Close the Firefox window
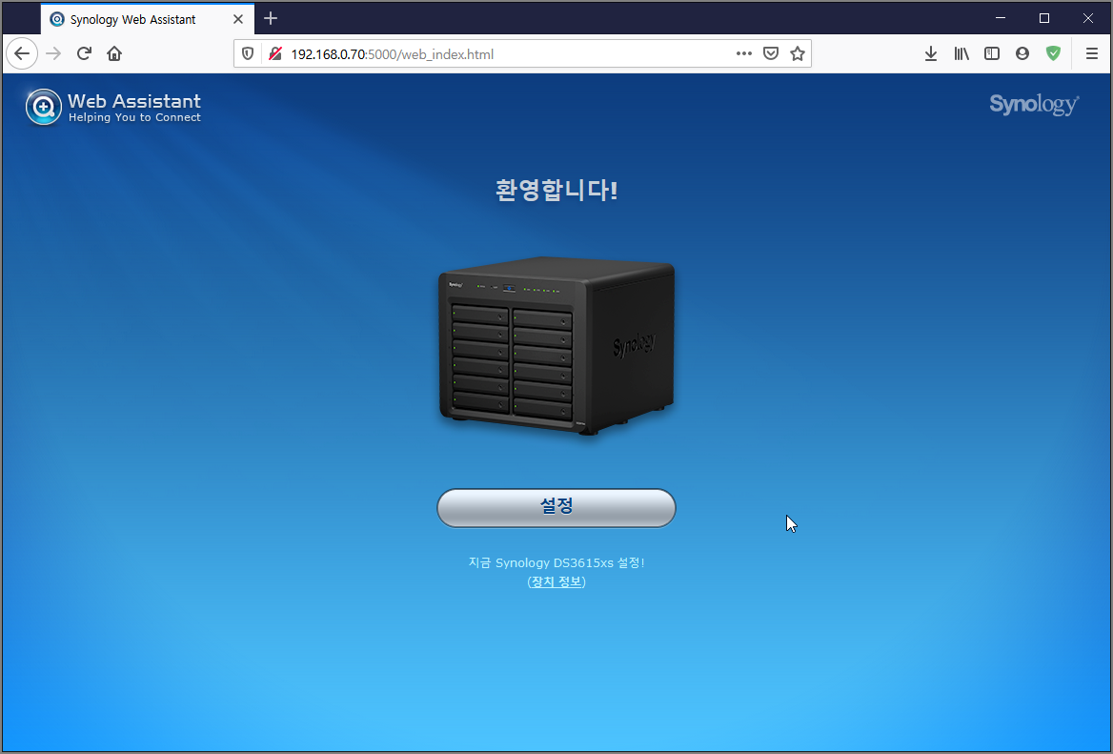1113x754 pixels. 1088,18
